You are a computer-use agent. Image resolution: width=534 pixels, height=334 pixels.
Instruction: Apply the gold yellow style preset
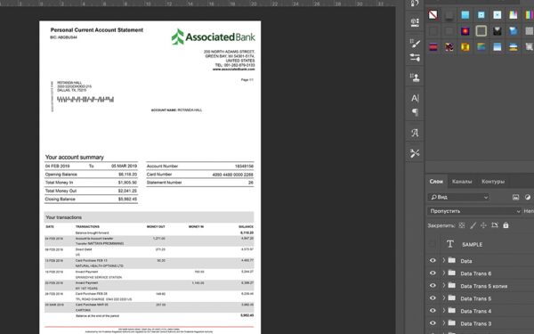point(465,46)
